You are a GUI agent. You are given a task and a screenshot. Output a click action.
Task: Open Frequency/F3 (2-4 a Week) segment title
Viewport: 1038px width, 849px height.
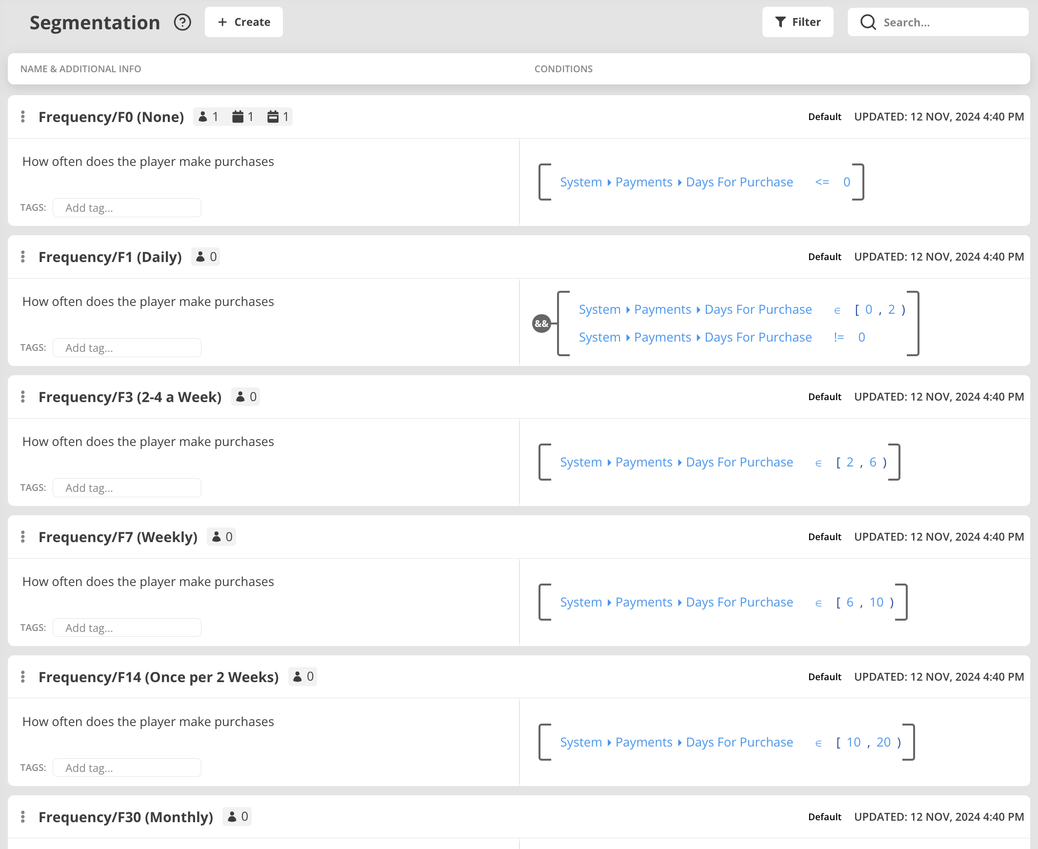(x=130, y=397)
